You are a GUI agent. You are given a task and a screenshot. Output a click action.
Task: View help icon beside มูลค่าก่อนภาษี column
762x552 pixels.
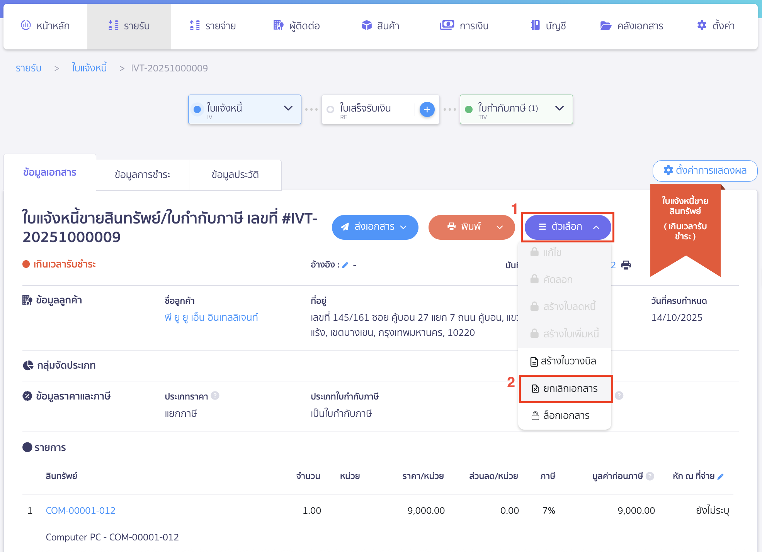pos(650,476)
